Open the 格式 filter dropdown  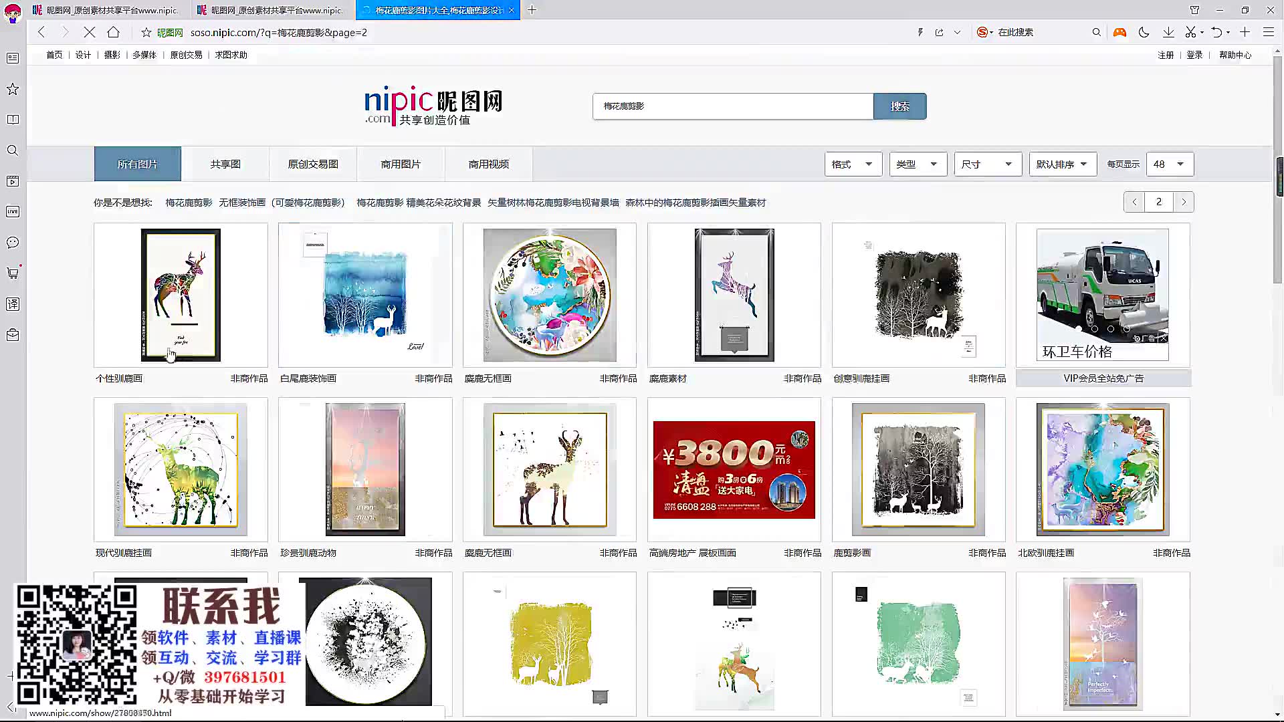tap(853, 164)
